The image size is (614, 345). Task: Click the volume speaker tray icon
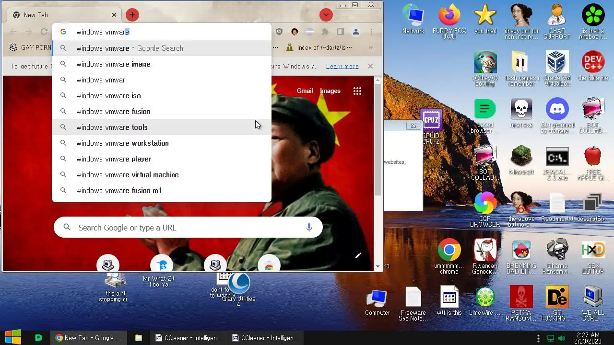coord(561,338)
